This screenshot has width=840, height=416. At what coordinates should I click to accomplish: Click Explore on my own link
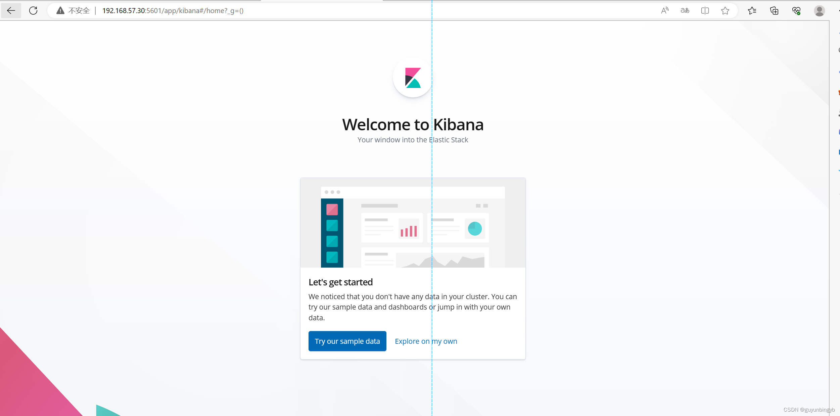[x=426, y=341]
